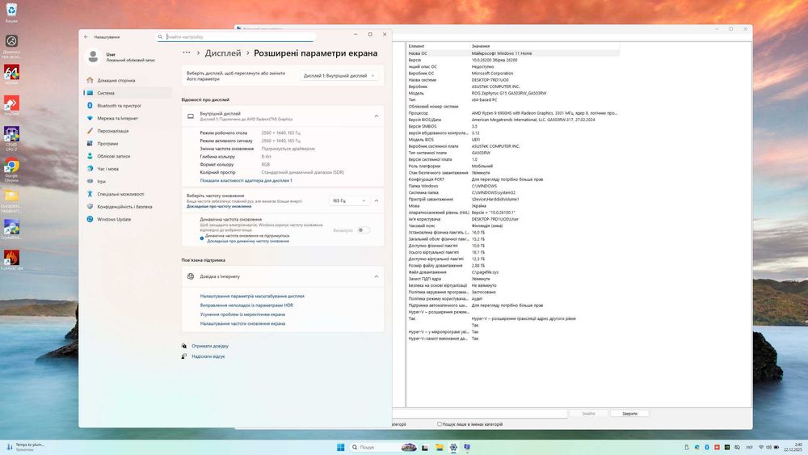Click the Wi-Fi network tray icon
808x455 pixels.
[x=760, y=447]
